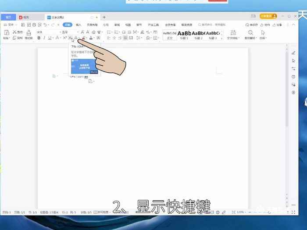Click the Print Preview icon
This screenshot has width=307, height=230.
[x=40, y=25]
